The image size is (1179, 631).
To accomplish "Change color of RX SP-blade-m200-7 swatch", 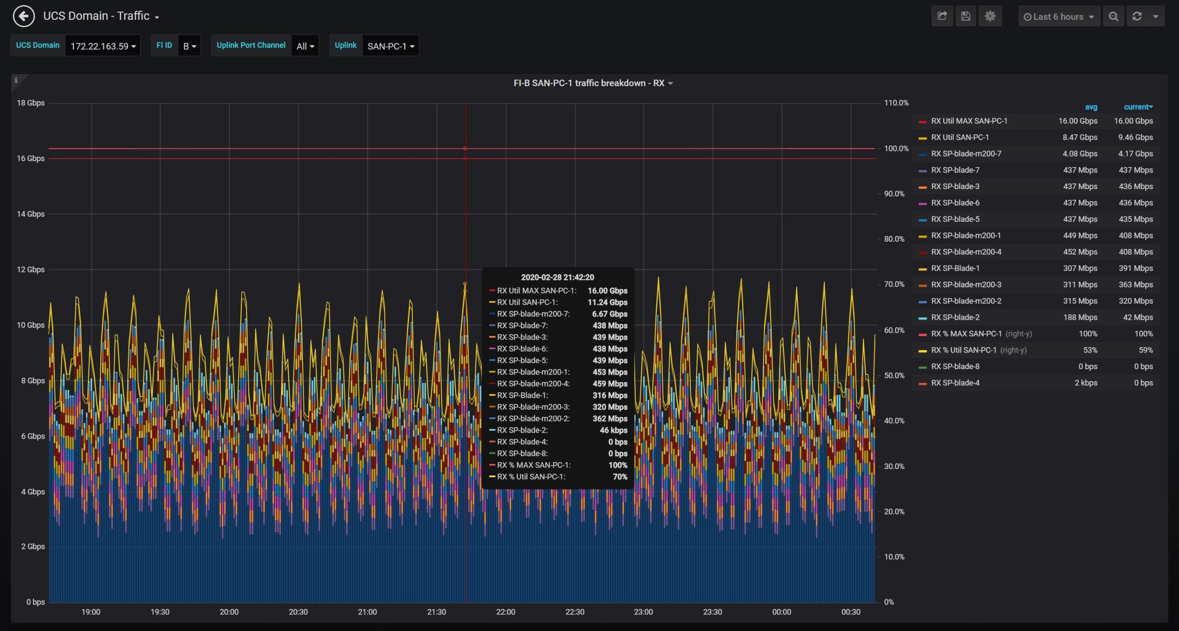I will tap(922, 155).
